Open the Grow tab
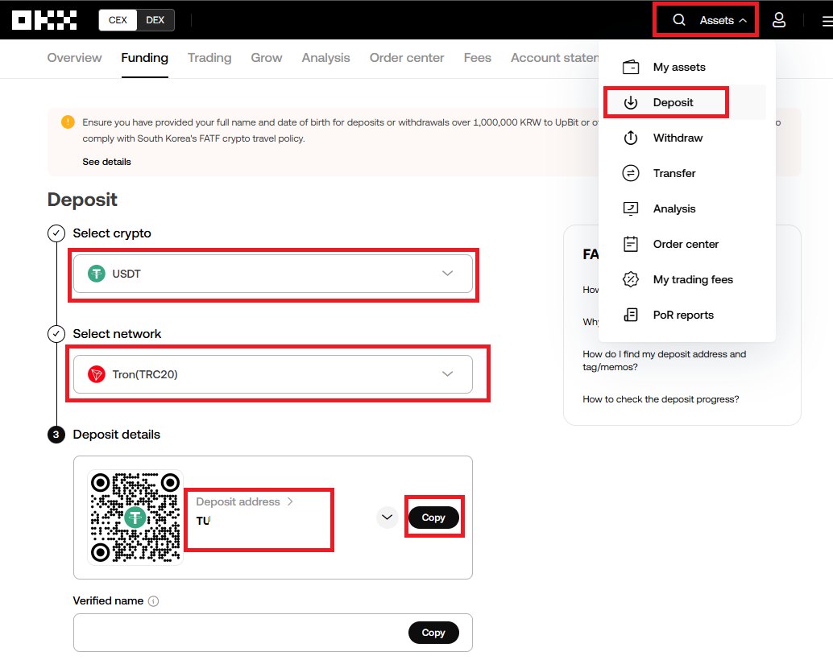The height and width of the screenshot is (660, 833). click(x=267, y=58)
